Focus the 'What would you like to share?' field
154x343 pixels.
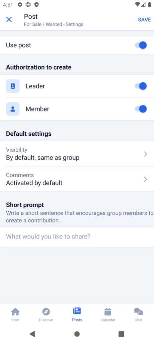click(77, 237)
